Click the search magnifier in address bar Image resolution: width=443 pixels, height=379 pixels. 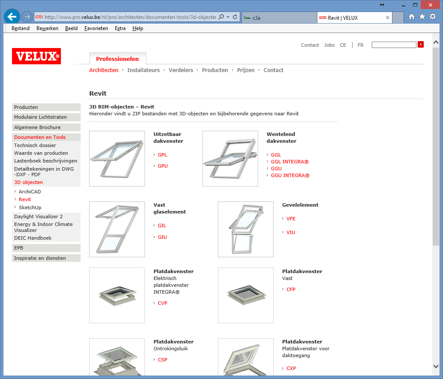click(221, 17)
